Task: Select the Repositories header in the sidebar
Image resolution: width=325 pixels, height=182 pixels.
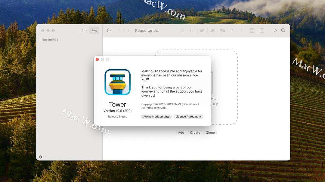Action: [49, 40]
